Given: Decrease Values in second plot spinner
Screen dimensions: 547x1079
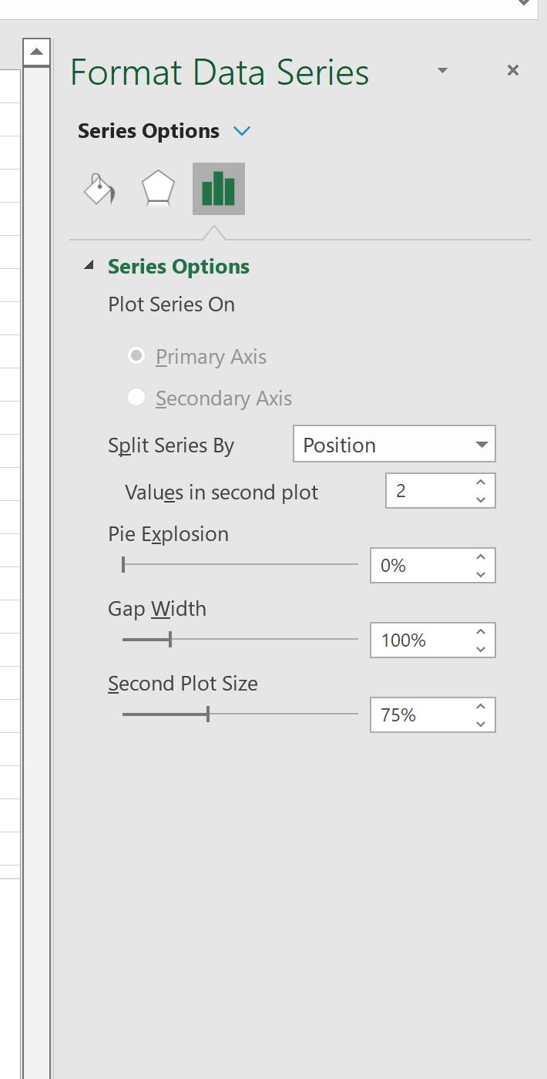Looking at the screenshot, I should (481, 499).
